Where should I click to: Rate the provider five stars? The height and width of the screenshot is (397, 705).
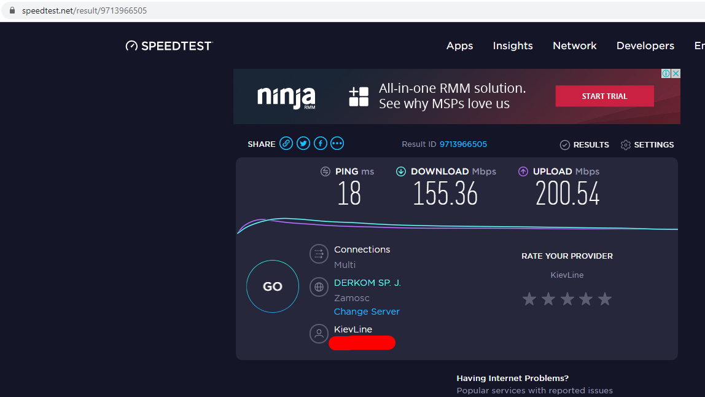[x=605, y=299]
